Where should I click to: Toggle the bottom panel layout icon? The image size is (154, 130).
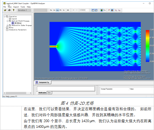click(96, 10)
